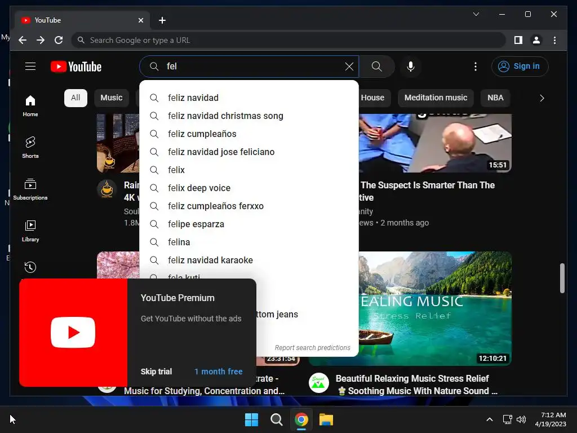Show hidden system tray icons
Screen dimensions: 577x433
[x=490, y=419]
